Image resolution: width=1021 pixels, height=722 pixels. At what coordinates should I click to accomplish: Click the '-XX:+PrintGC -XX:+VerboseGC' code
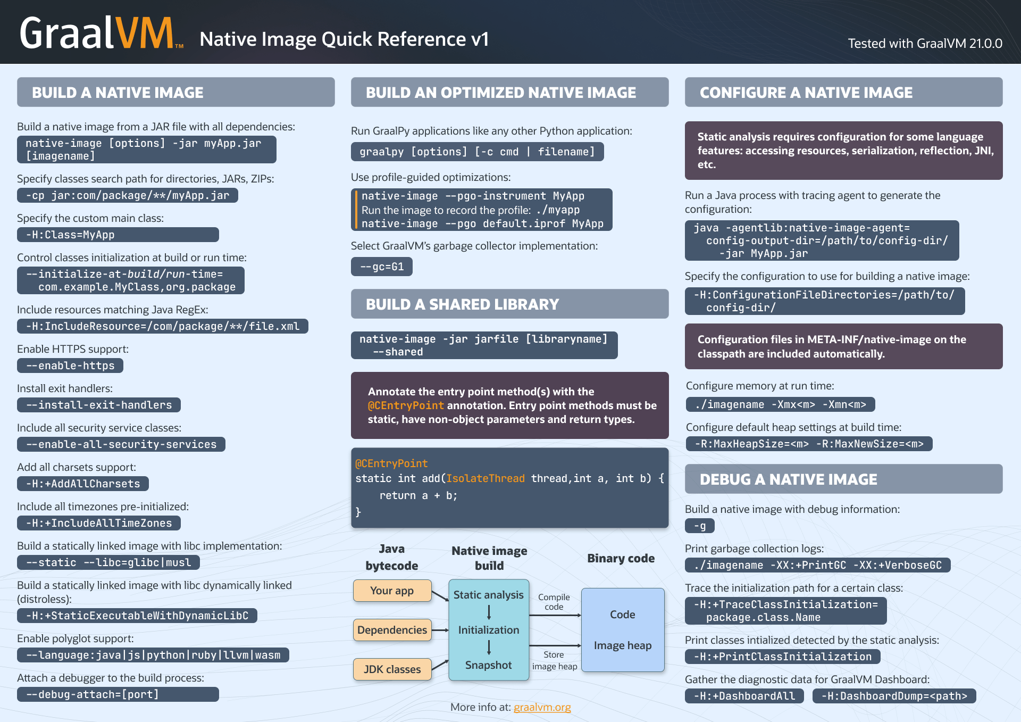(x=818, y=565)
